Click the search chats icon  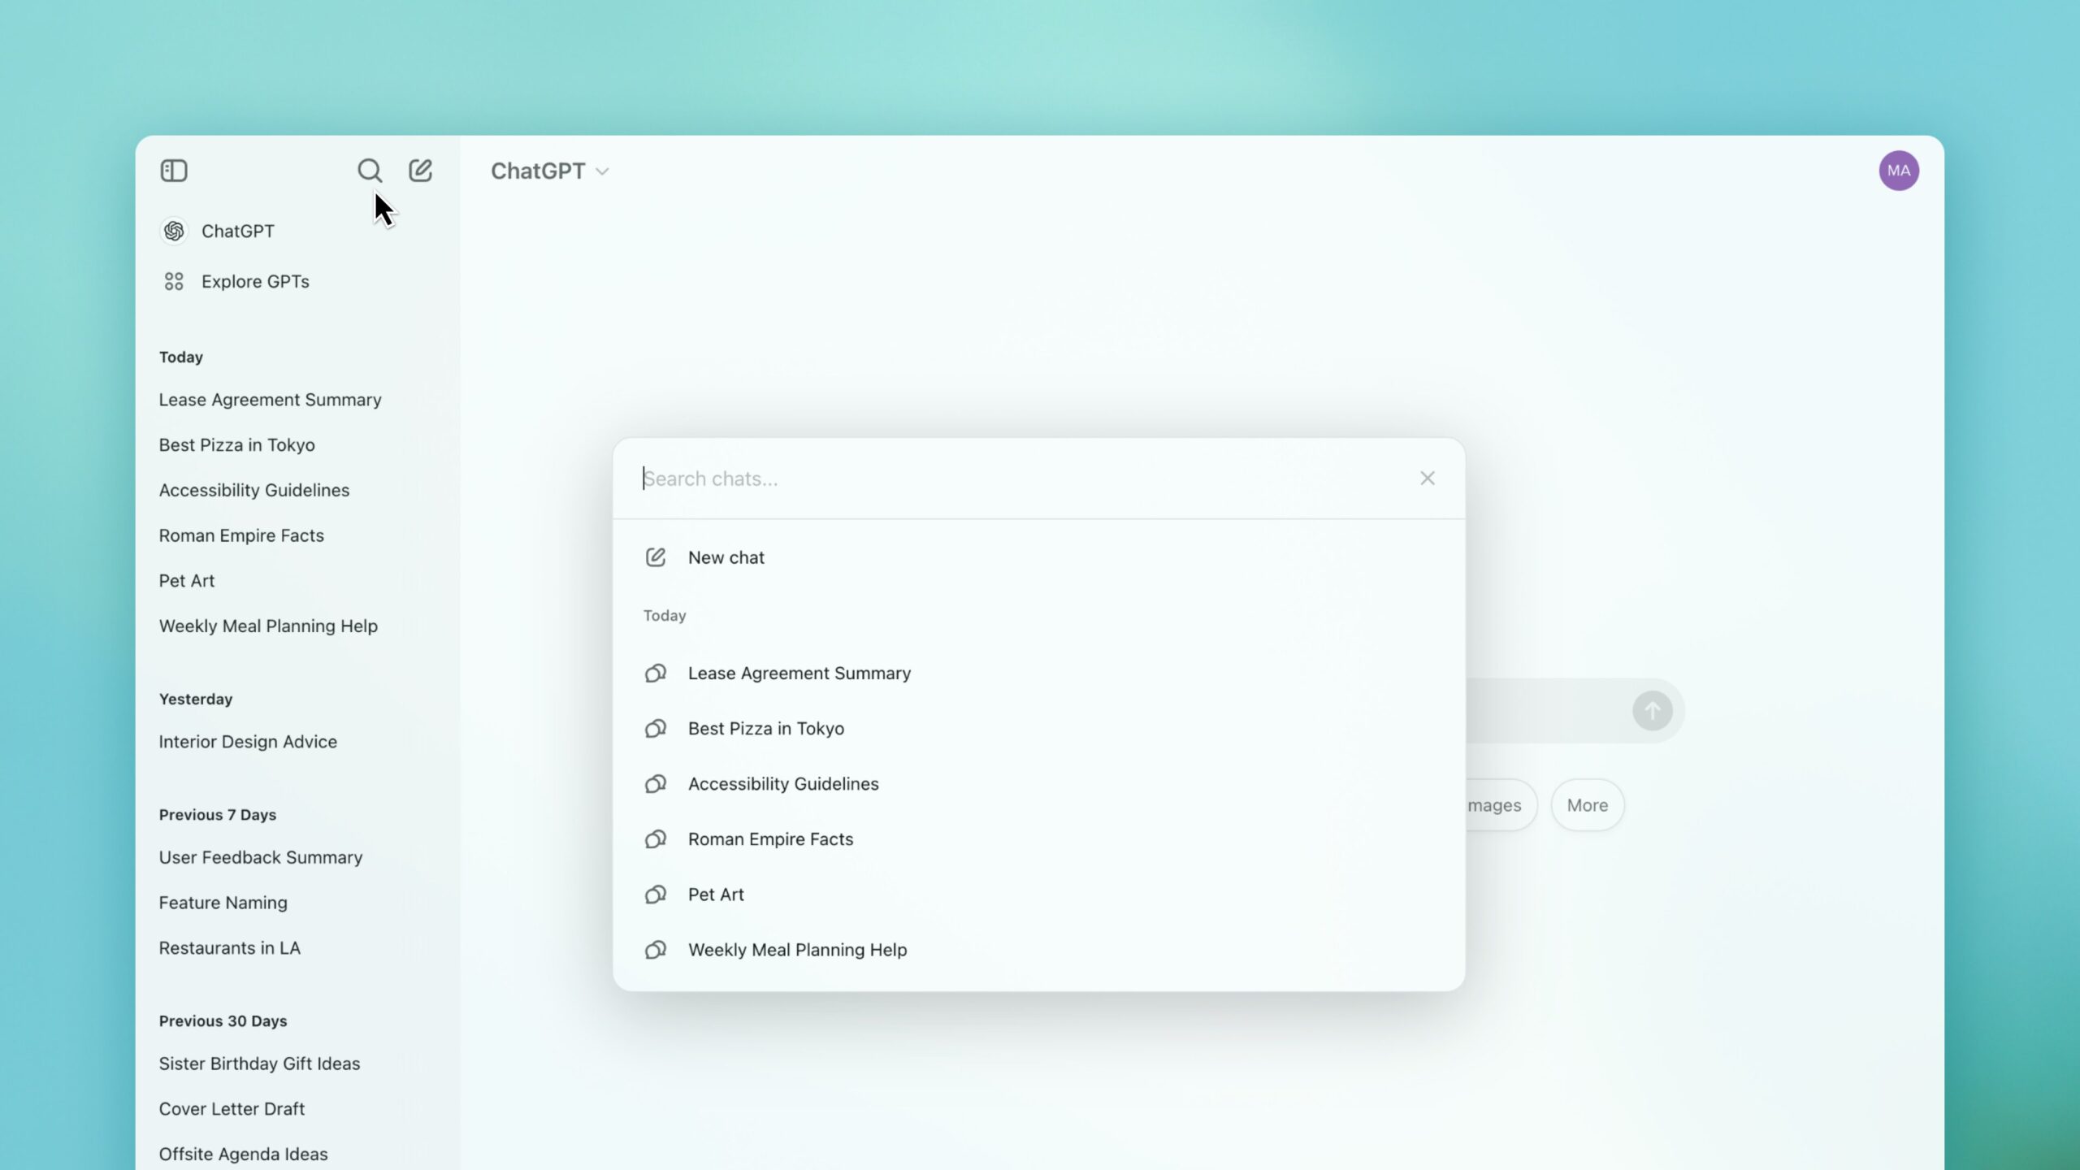point(369,170)
